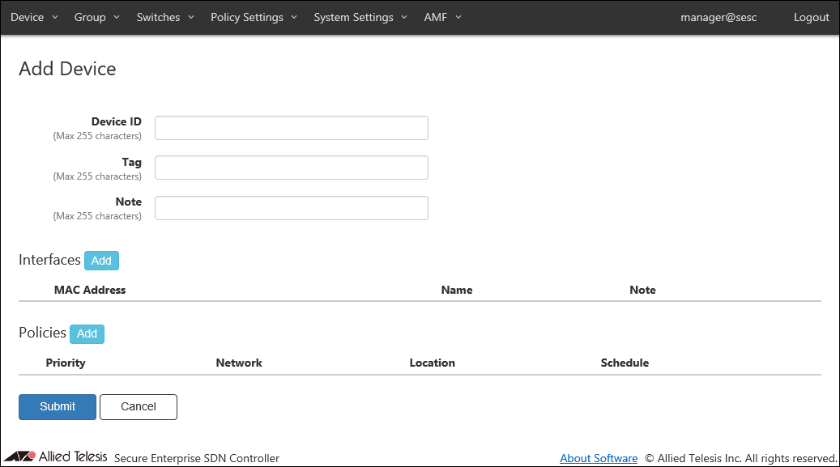Open the About Software link

(x=599, y=458)
